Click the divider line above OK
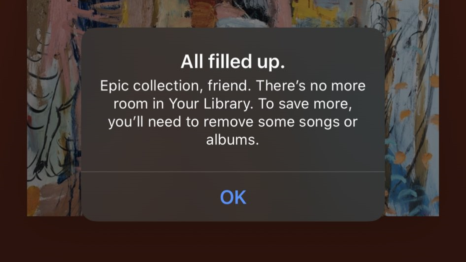This screenshot has width=466, height=262. pyautogui.click(x=233, y=172)
